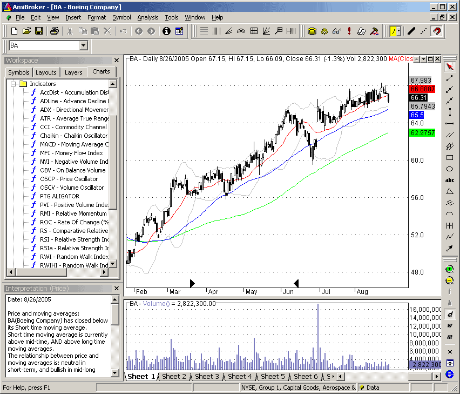Select OBV - On Balance Volume indicator
This screenshot has height=394, width=460.
click(x=72, y=170)
